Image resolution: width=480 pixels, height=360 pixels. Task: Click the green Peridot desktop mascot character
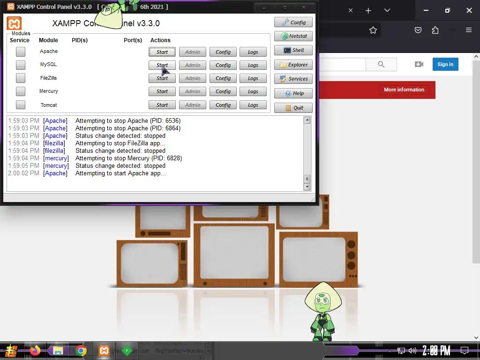(323, 312)
